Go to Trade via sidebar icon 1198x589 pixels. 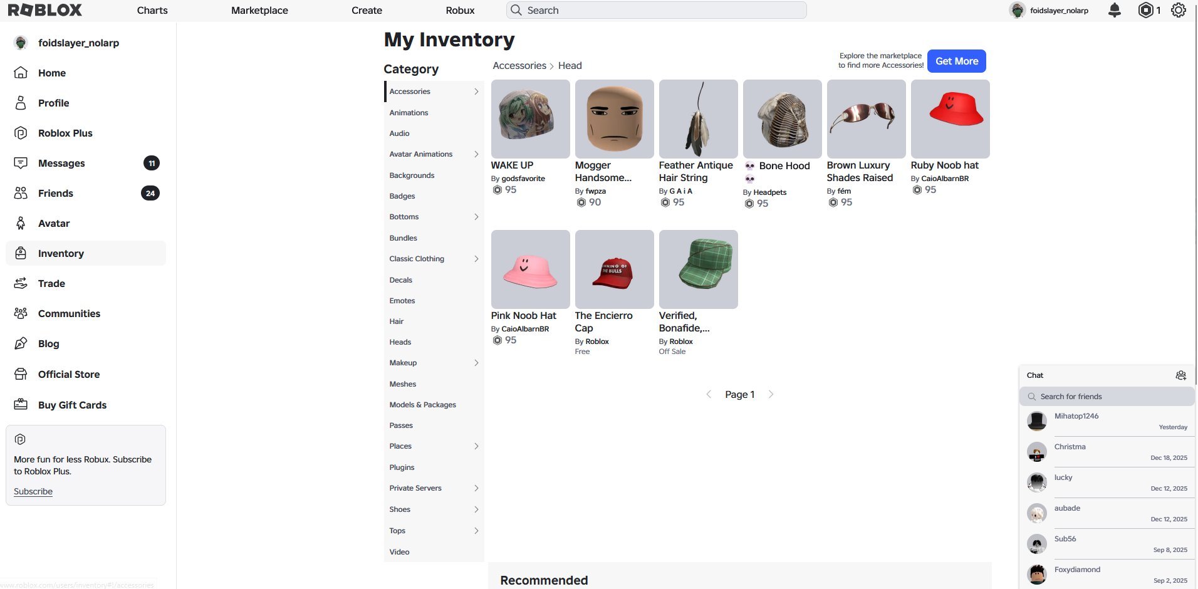click(x=21, y=283)
